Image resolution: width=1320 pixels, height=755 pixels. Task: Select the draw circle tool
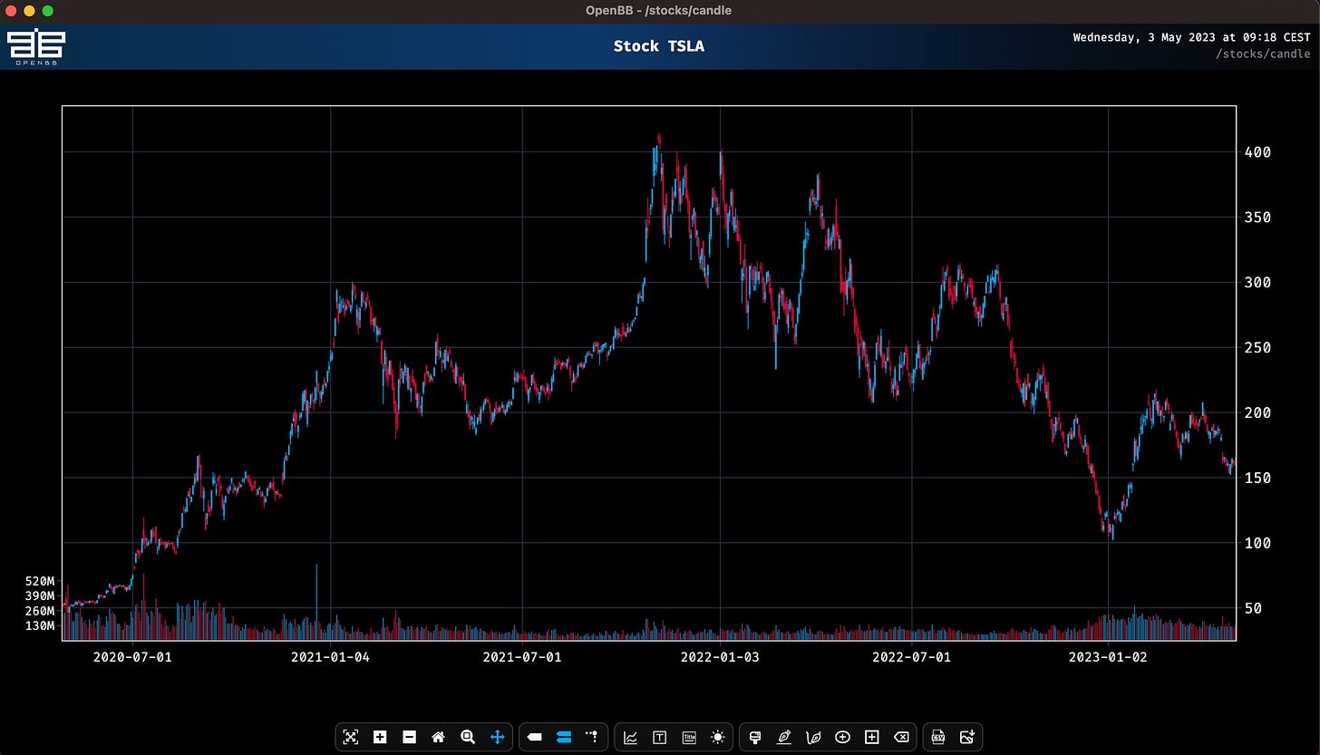click(x=842, y=737)
